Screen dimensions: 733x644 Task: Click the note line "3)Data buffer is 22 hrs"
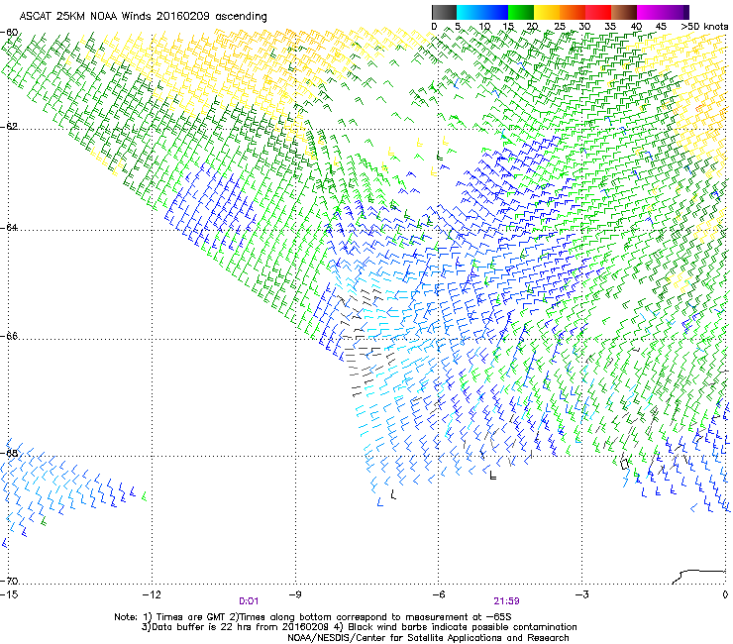coord(359,627)
